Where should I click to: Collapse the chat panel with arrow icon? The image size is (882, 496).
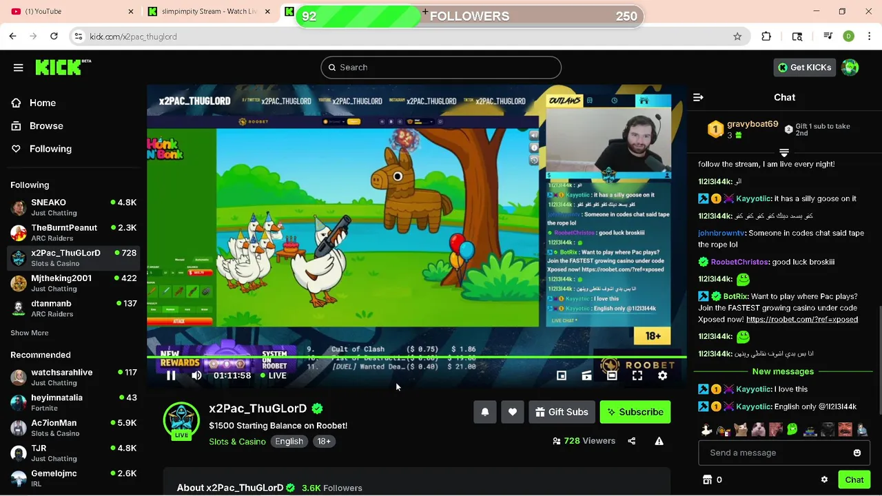tap(698, 97)
